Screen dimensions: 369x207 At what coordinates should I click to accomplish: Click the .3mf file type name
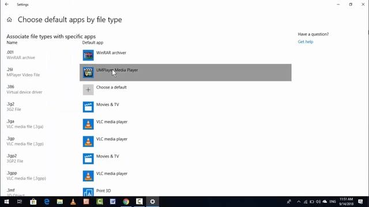pyautogui.click(x=10, y=190)
